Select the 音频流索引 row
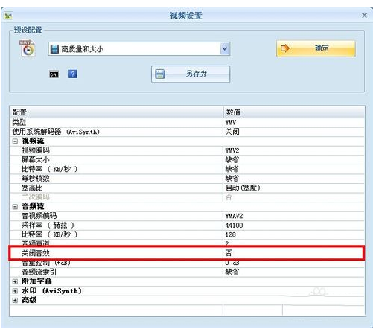This screenshot has height=329, width=373. click(187, 272)
